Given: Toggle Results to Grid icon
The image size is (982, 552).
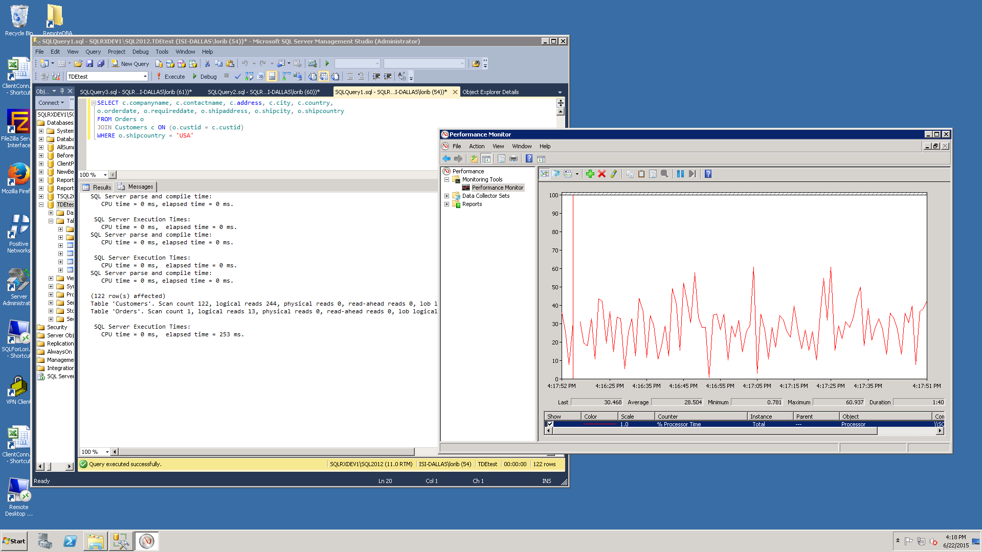Looking at the screenshot, I should [x=323, y=77].
